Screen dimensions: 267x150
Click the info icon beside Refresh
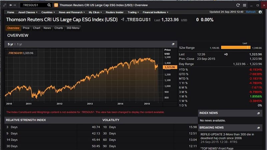pyautogui.click(x=260, y=12)
